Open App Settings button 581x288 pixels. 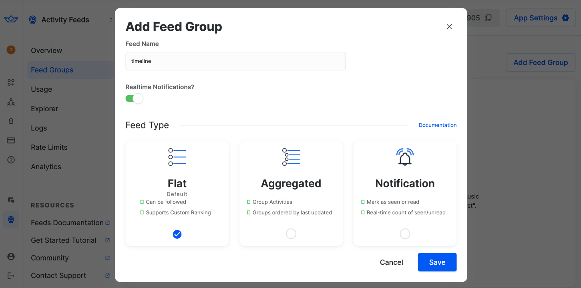(x=541, y=18)
